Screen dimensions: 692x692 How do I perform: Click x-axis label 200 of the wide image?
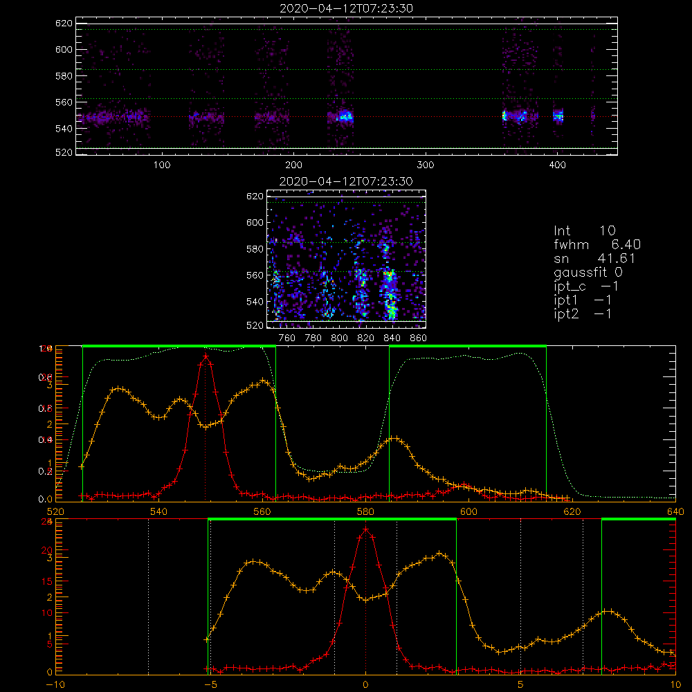tap(293, 165)
